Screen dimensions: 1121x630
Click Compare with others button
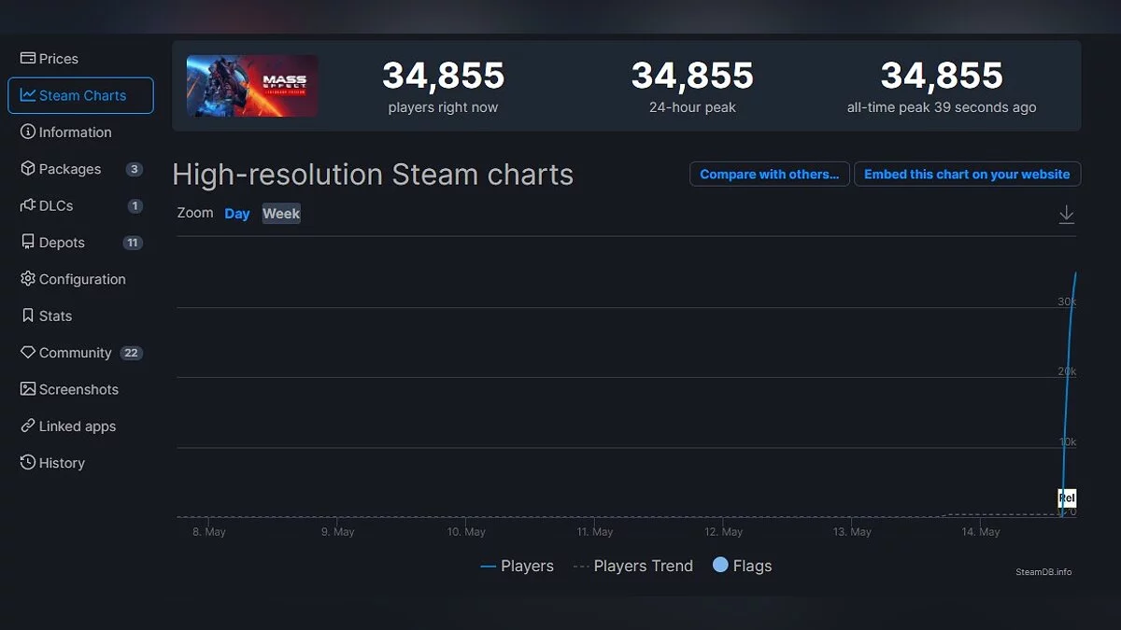pos(770,175)
